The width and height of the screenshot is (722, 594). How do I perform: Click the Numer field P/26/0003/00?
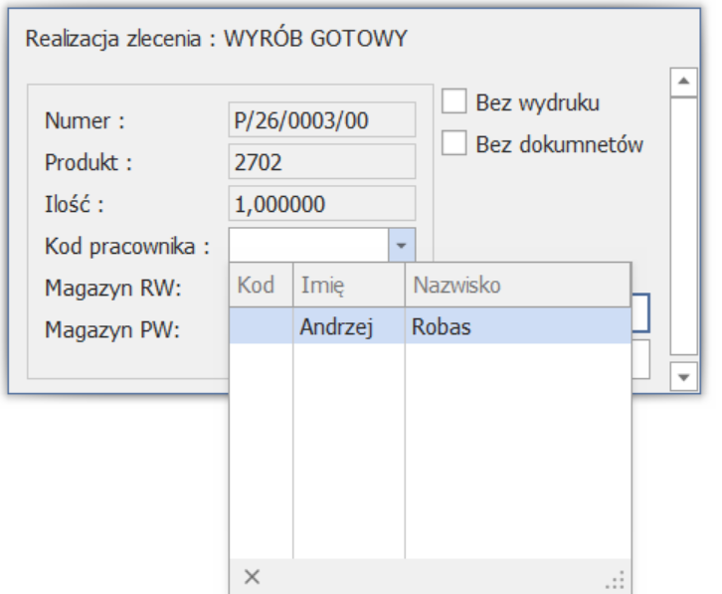click(x=321, y=120)
